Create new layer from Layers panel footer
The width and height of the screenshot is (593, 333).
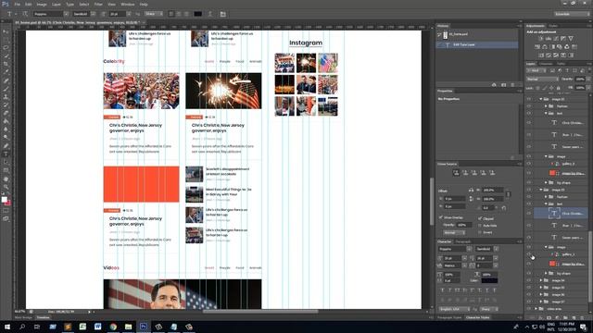coord(574,317)
